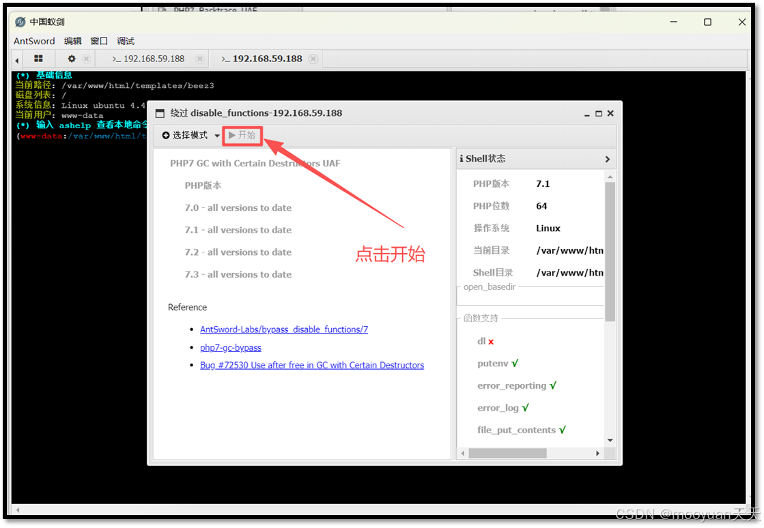Close the first 192.168.59.188 tab
Image resolution: width=764 pixels, height=528 pixels.
pyautogui.click(x=200, y=59)
